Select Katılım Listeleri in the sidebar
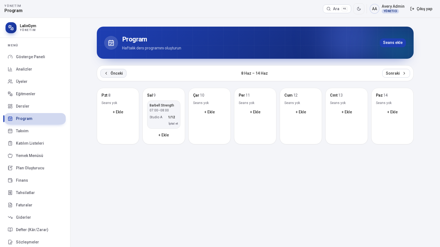Image resolution: width=440 pixels, height=247 pixels. tap(35, 143)
